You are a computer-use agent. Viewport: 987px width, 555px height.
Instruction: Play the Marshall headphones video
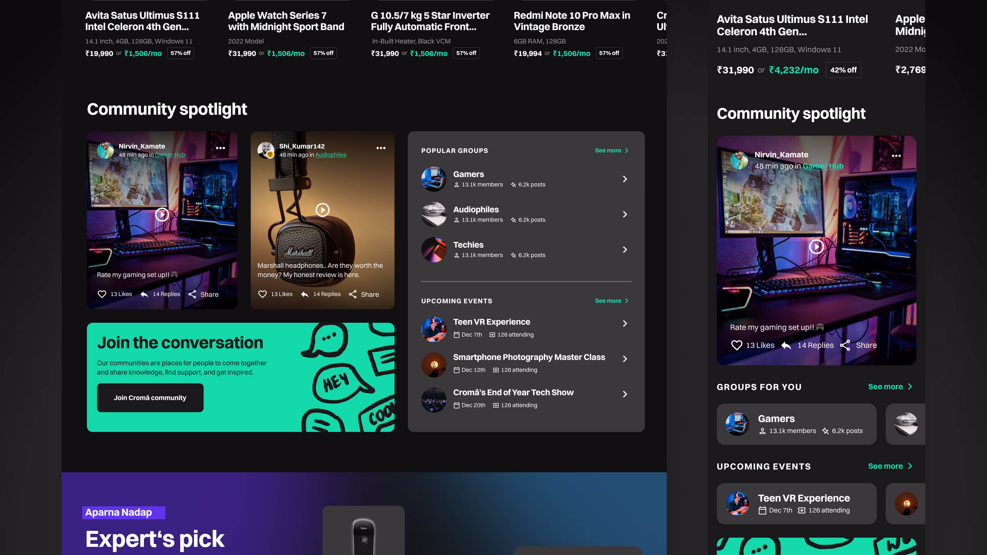[323, 210]
